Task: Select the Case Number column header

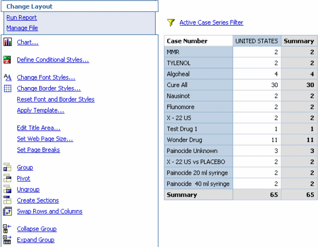Action: coord(198,41)
